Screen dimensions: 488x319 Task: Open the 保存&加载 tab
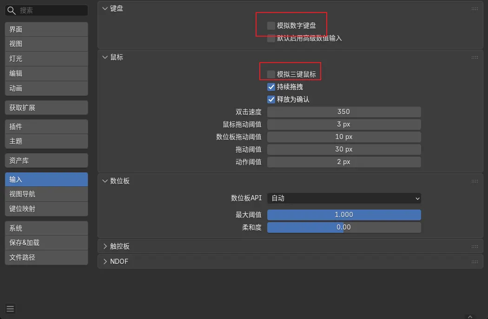[x=46, y=243]
